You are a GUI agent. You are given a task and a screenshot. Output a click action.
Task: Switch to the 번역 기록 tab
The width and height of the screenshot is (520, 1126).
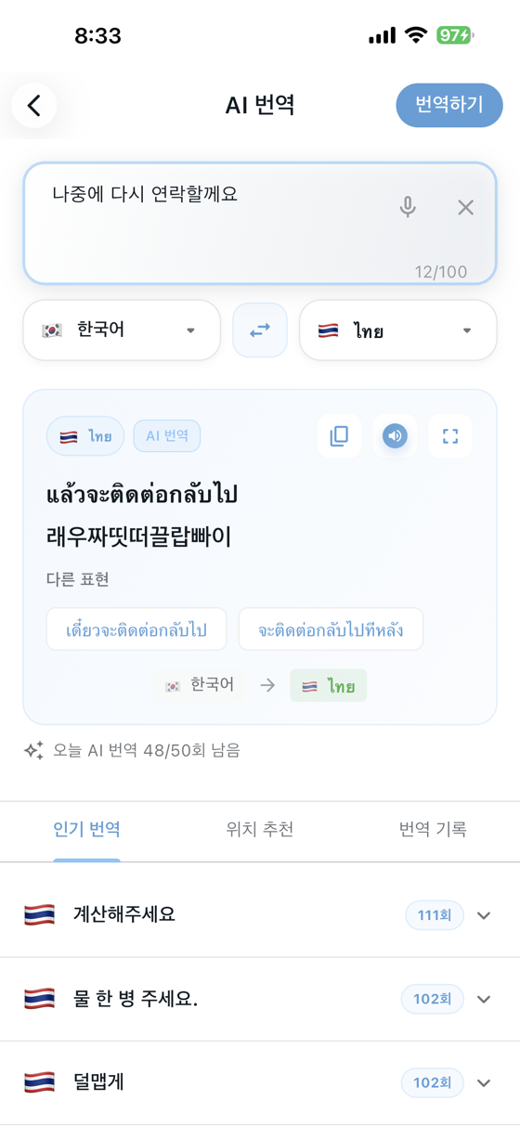pyautogui.click(x=433, y=829)
